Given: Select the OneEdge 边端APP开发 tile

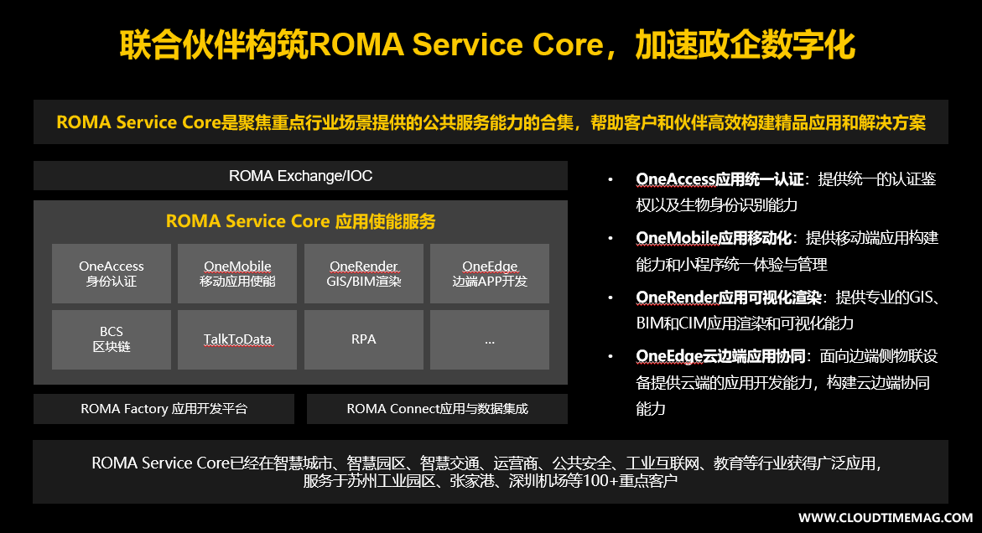Looking at the screenshot, I should [x=490, y=274].
